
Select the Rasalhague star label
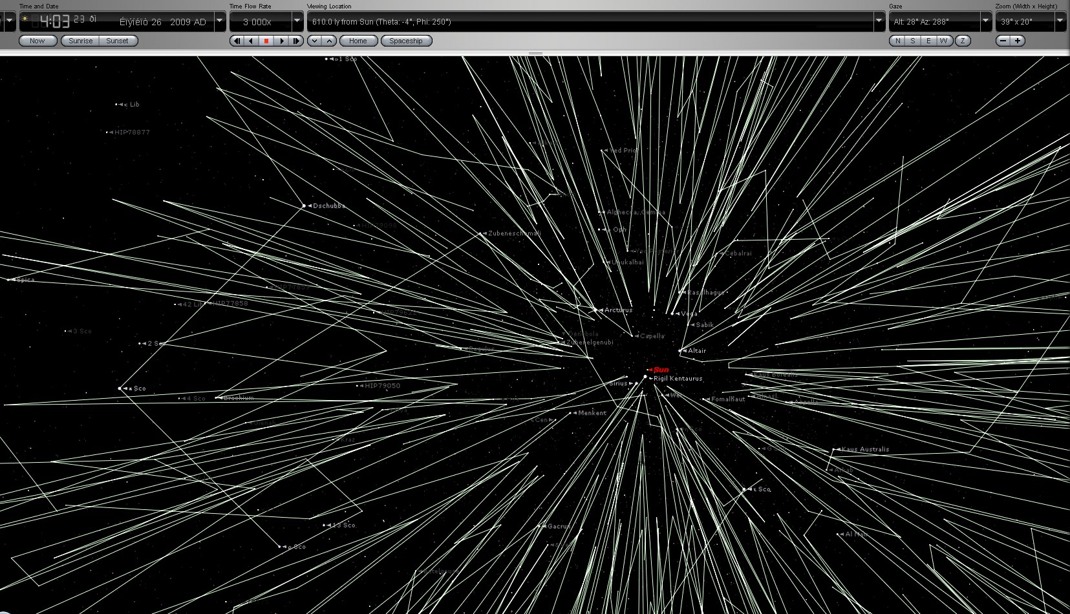[705, 293]
